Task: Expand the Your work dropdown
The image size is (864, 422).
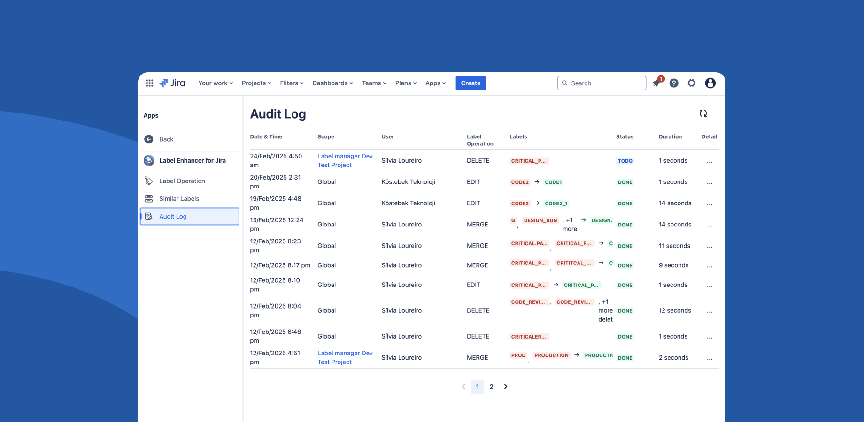Action: click(x=216, y=83)
